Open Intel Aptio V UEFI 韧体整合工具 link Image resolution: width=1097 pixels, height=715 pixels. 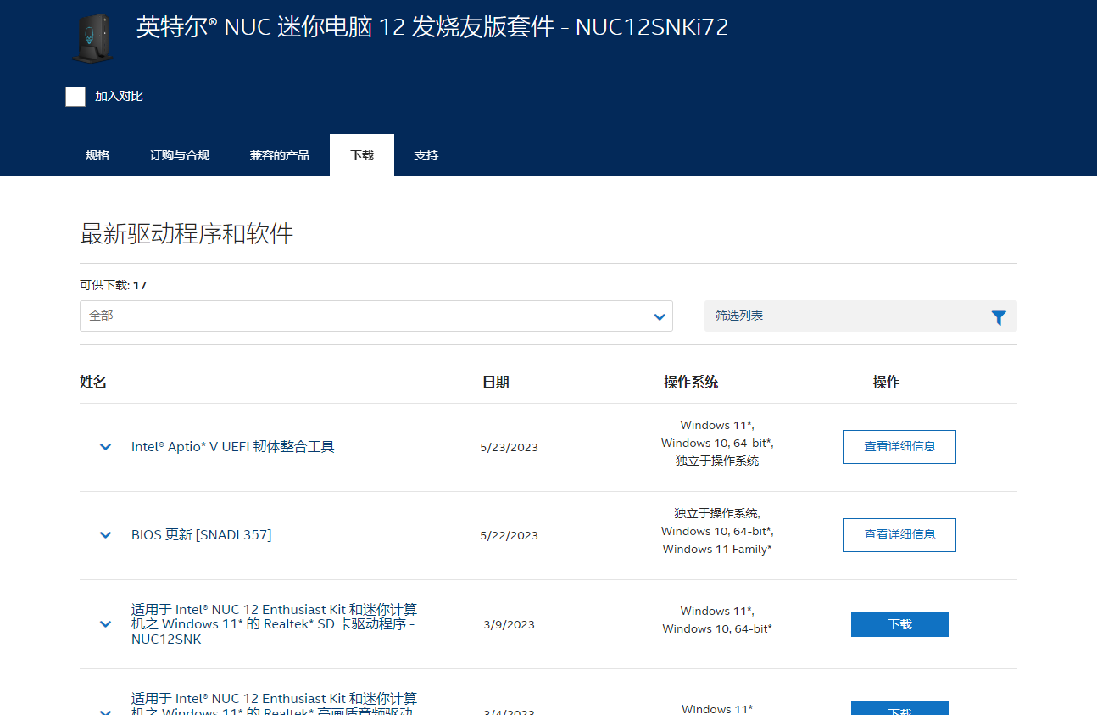(233, 447)
